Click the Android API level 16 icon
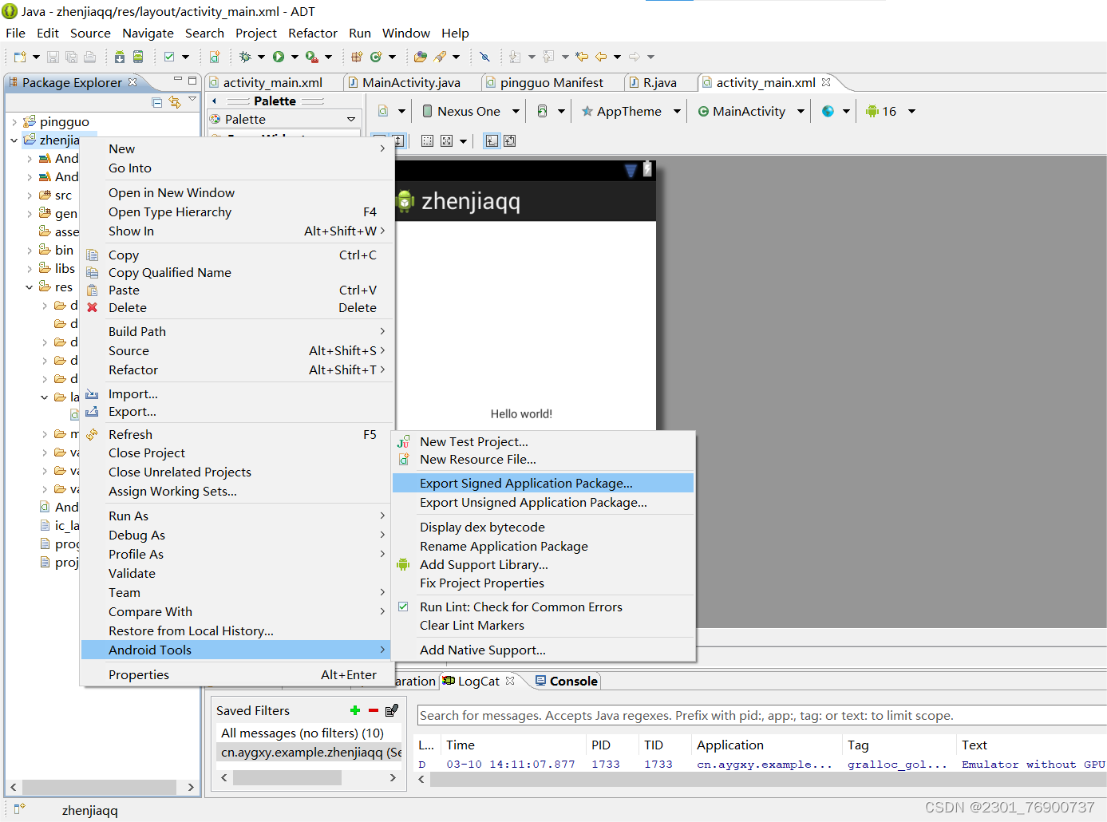Screen dimensions: 1107x822 [x=872, y=112]
